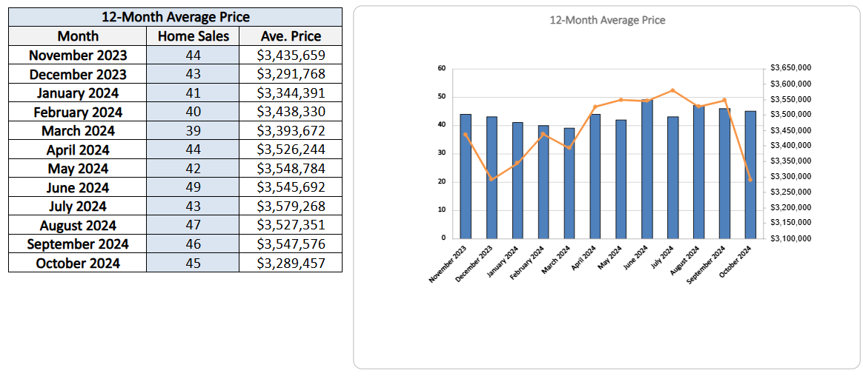Click the $3,545,692 price cell

291,187
